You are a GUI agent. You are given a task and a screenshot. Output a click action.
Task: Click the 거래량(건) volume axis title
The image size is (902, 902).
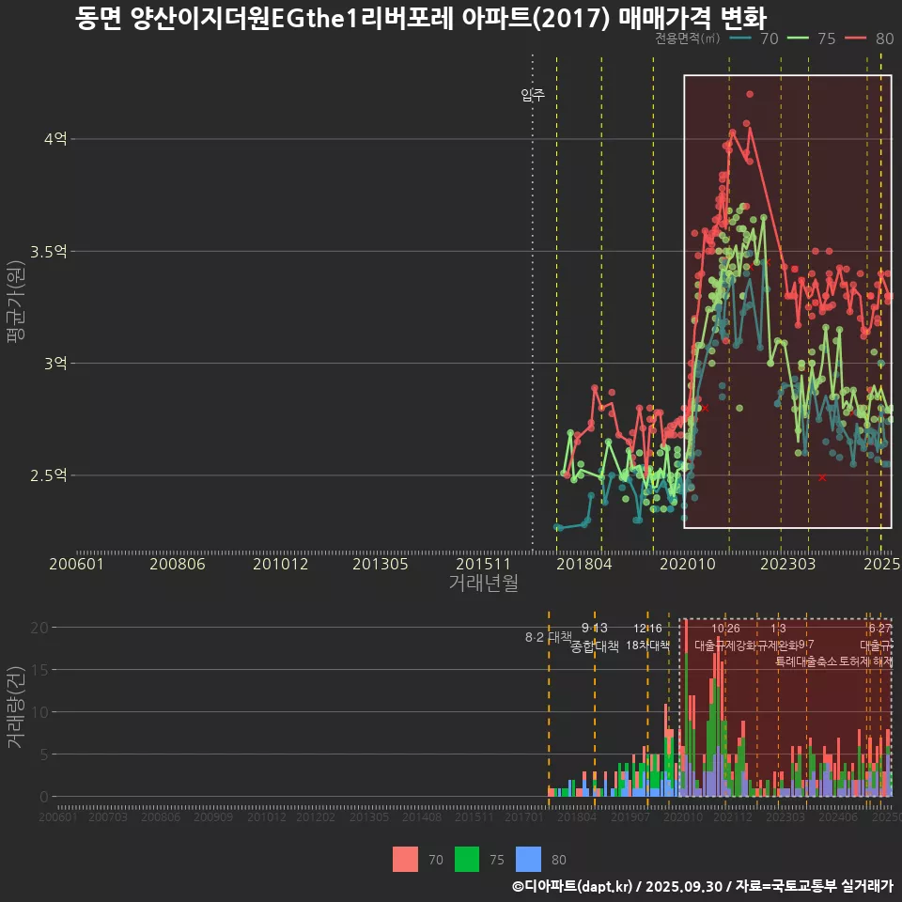click(15, 708)
